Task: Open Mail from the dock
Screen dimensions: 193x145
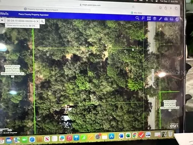Action: (x=9, y=141)
